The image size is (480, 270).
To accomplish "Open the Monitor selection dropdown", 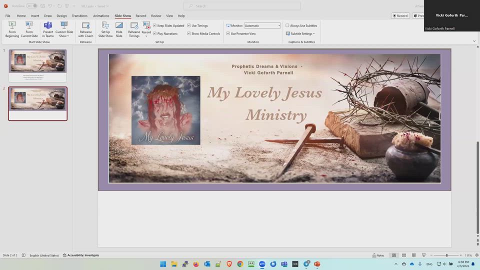I will click(262, 25).
